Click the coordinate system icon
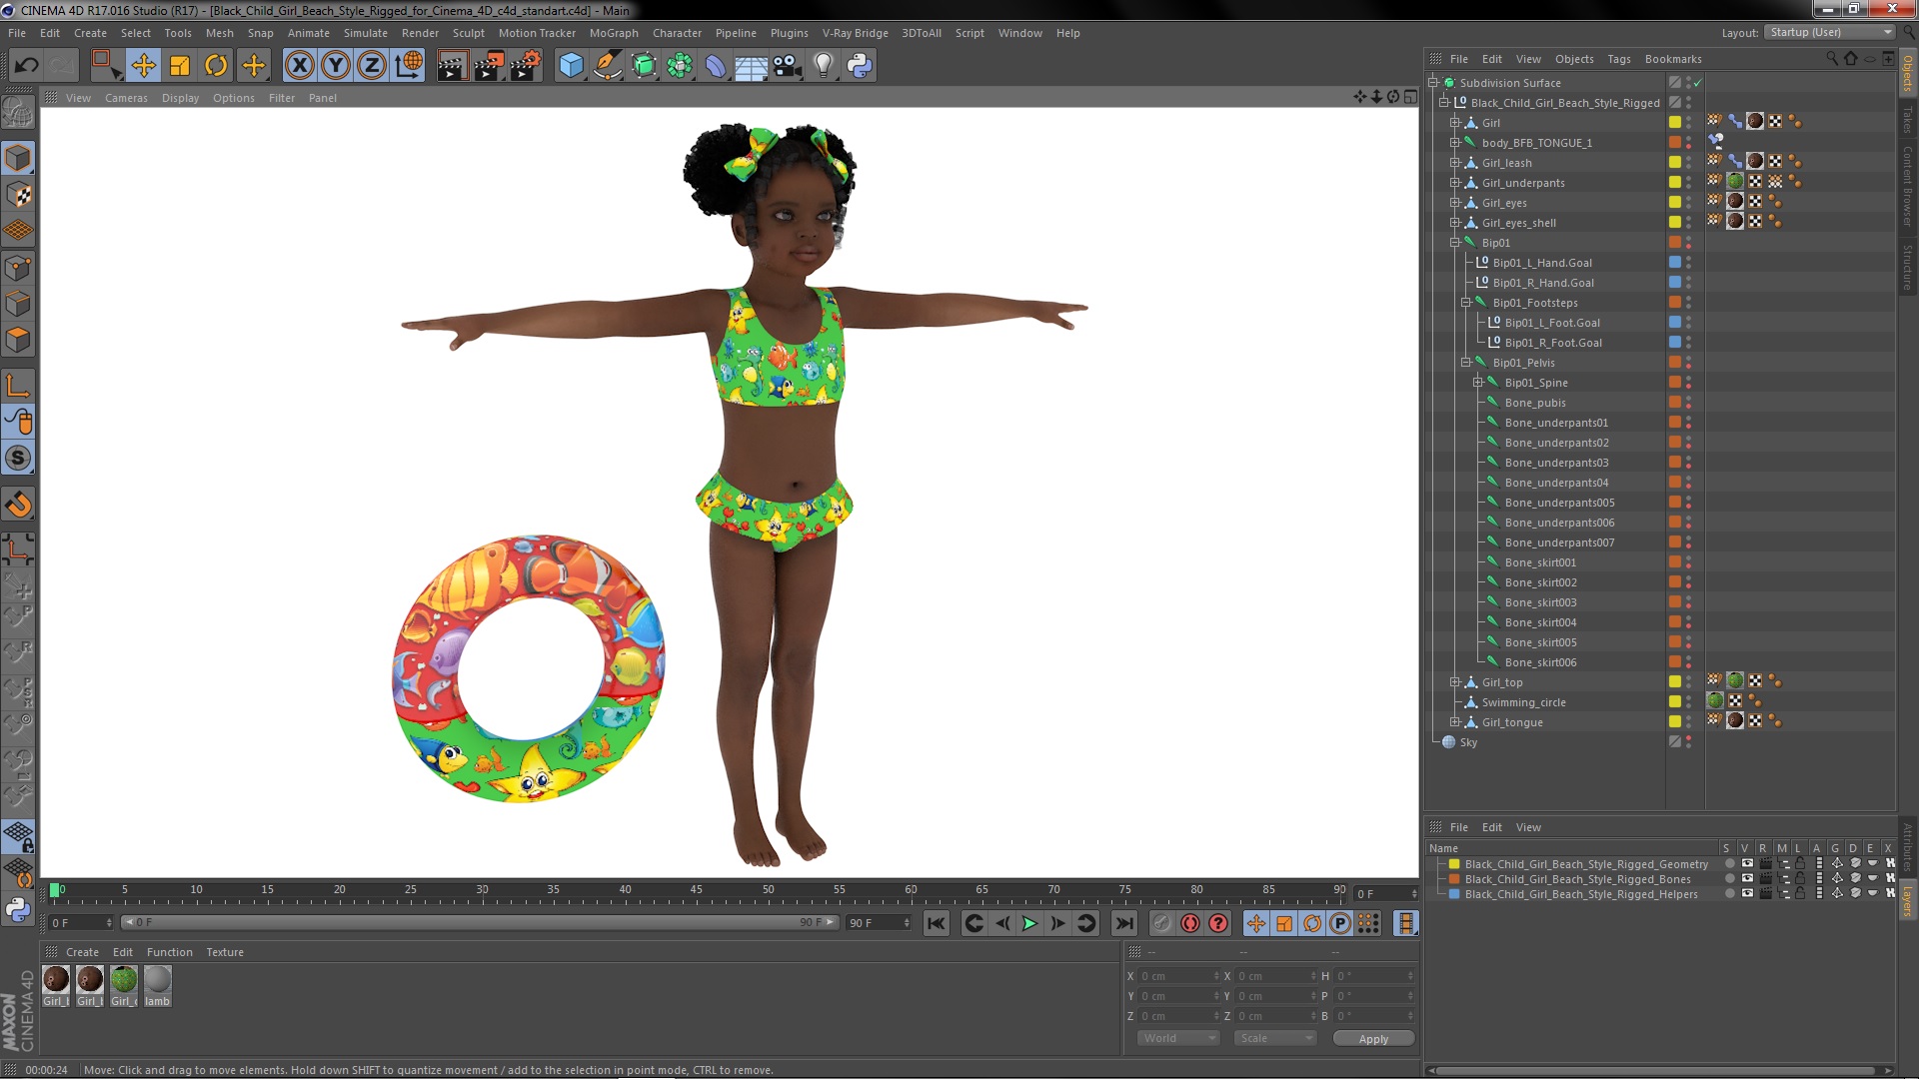The width and height of the screenshot is (1919, 1079). point(409,66)
